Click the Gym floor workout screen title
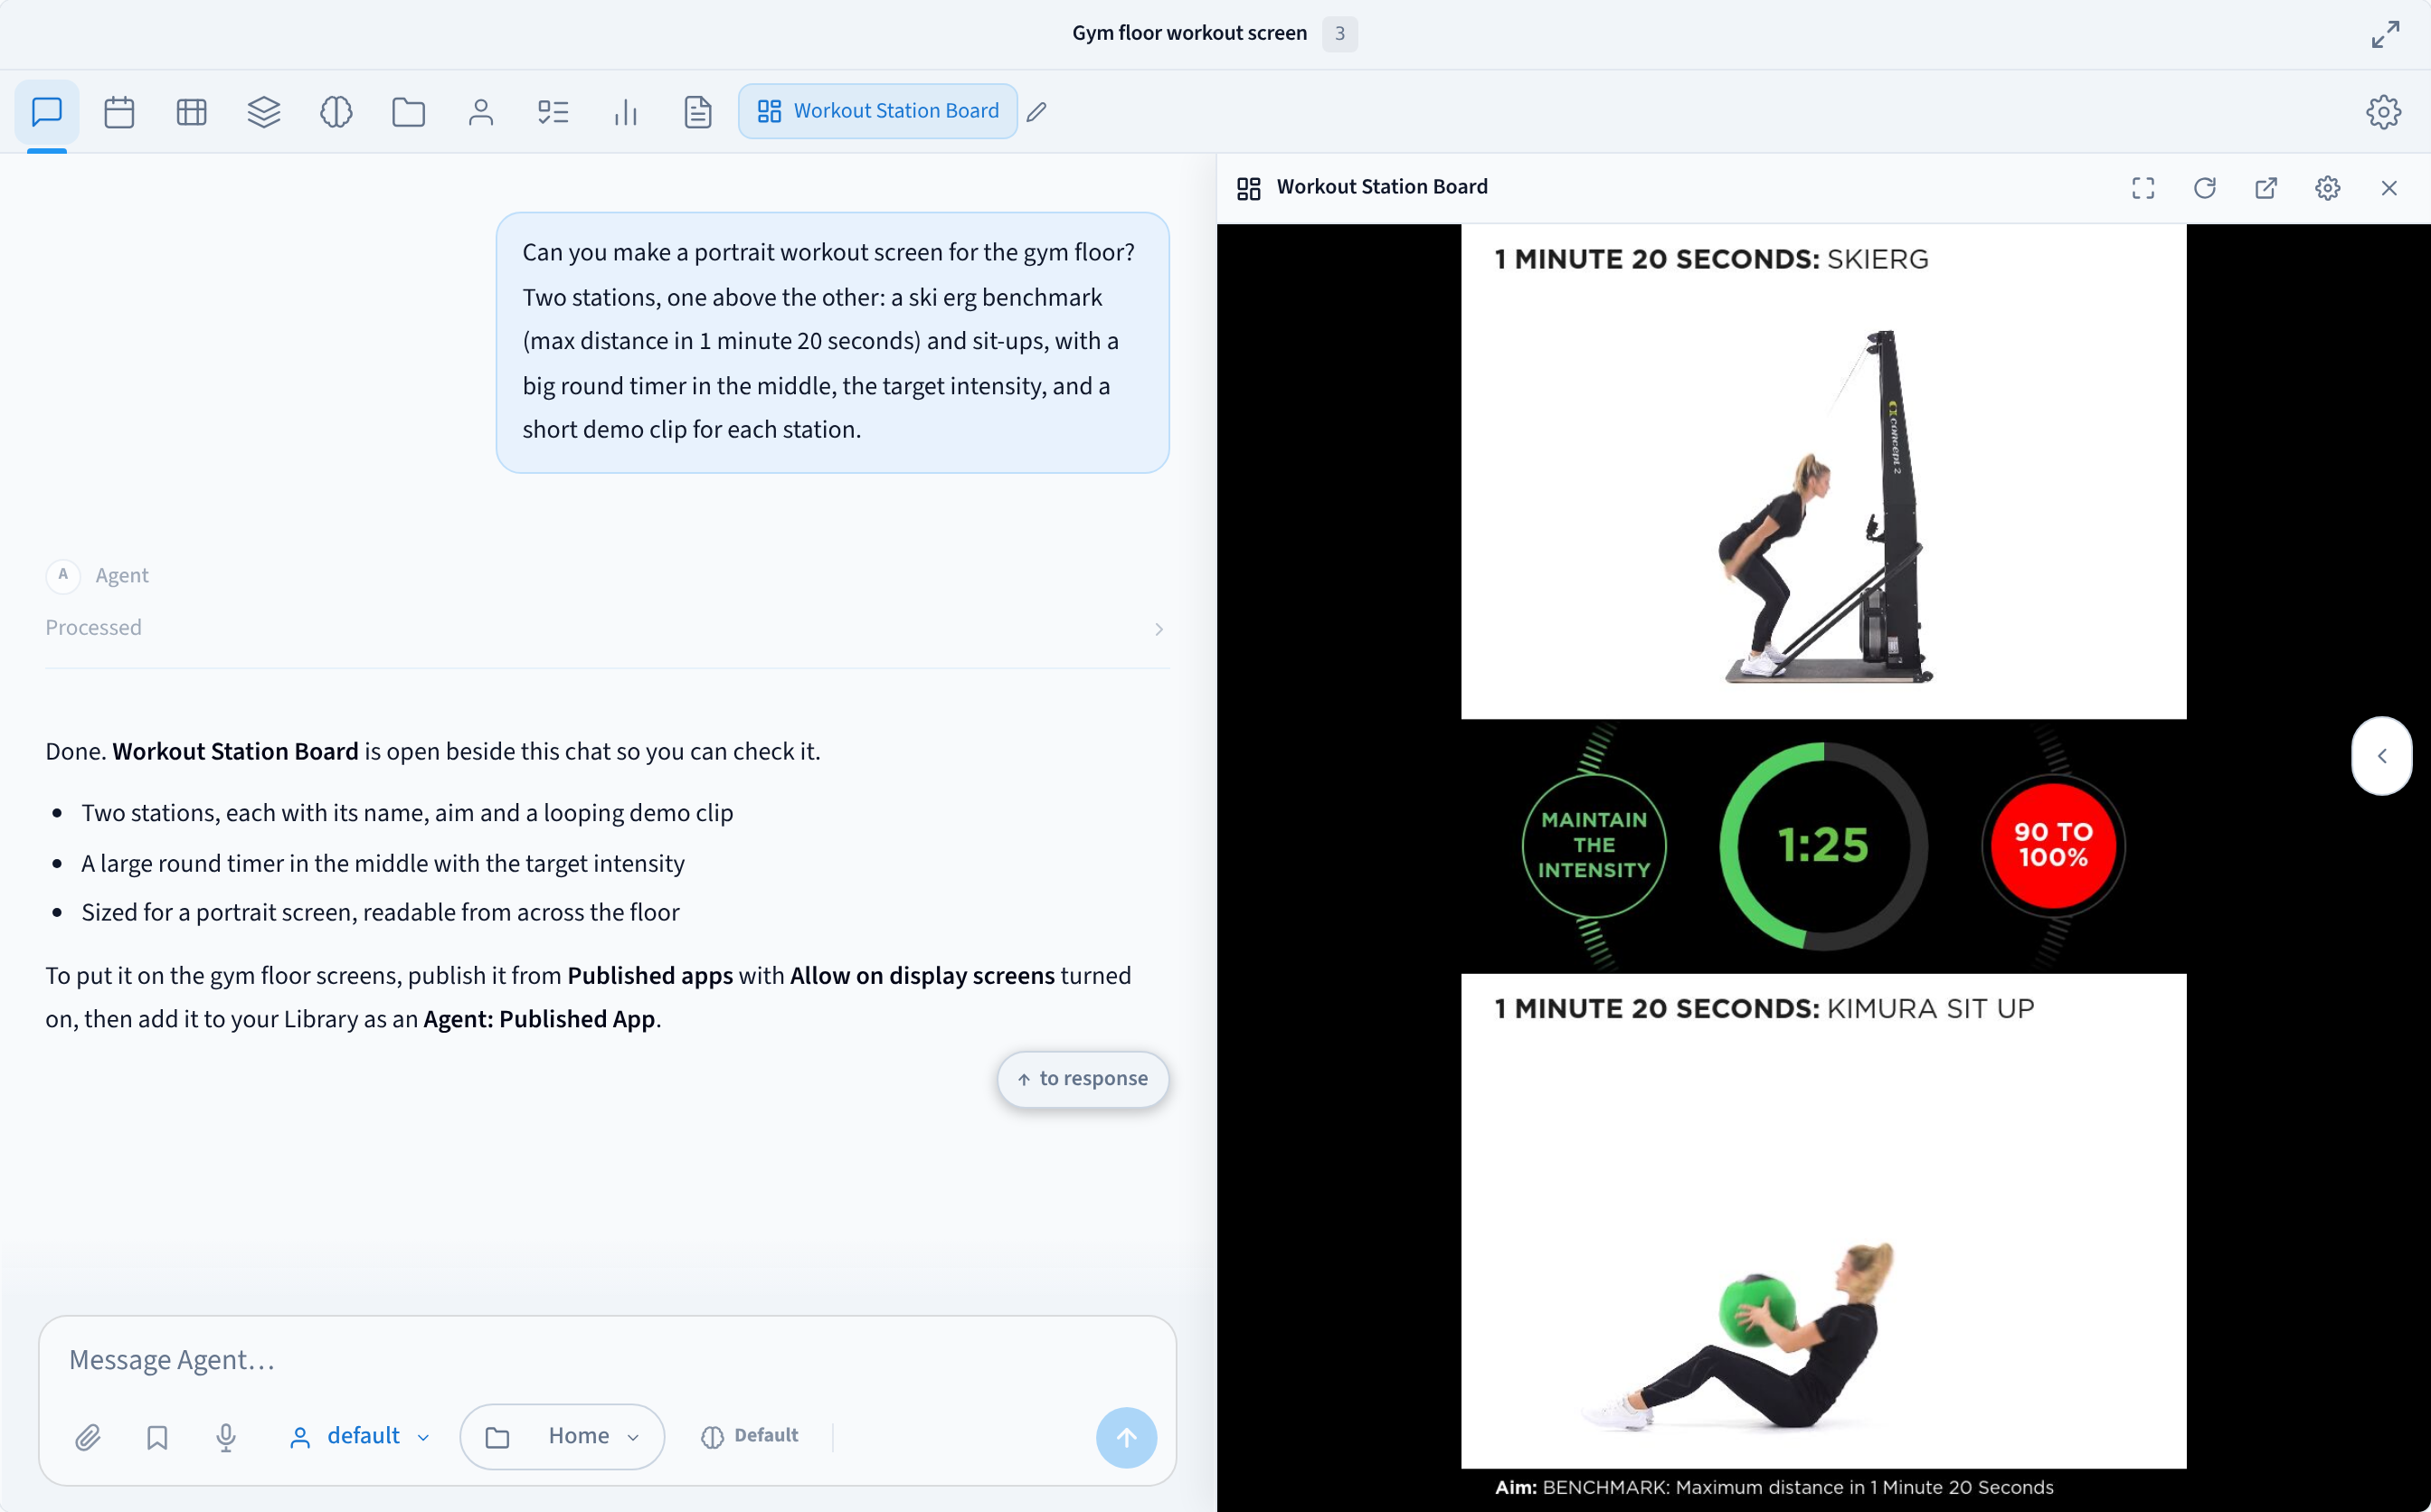The width and height of the screenshot is (2431, 1512). (1189, 34)
